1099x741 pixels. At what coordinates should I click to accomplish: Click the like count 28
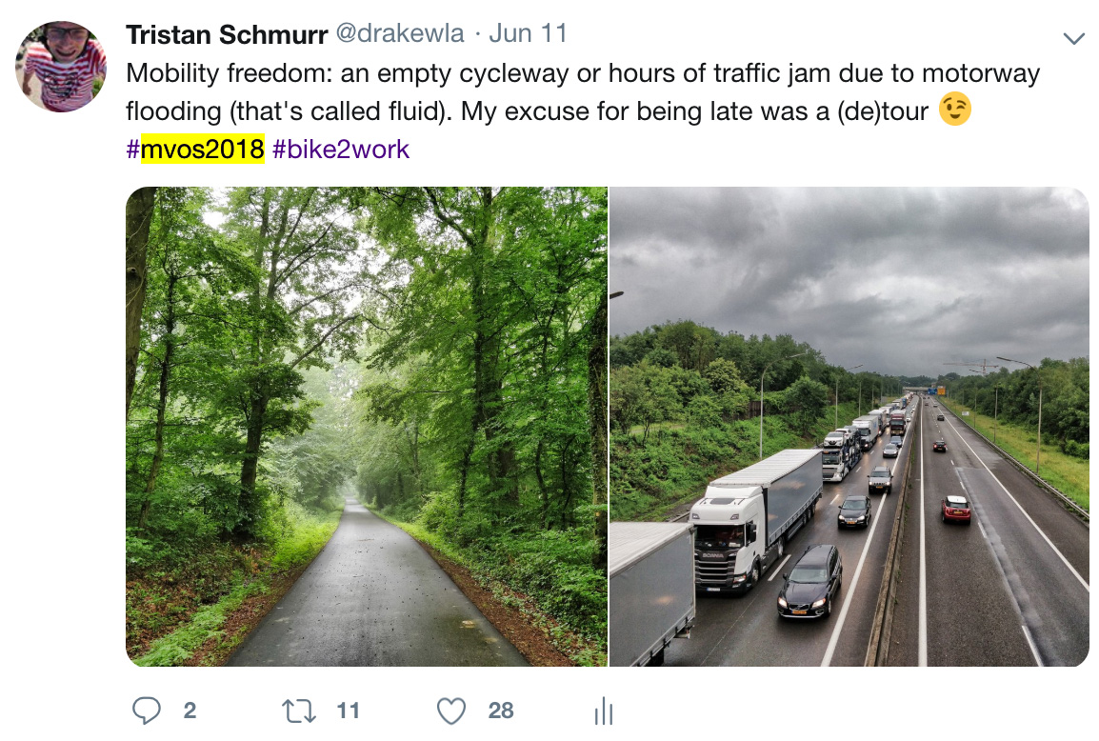pos(501,711)
